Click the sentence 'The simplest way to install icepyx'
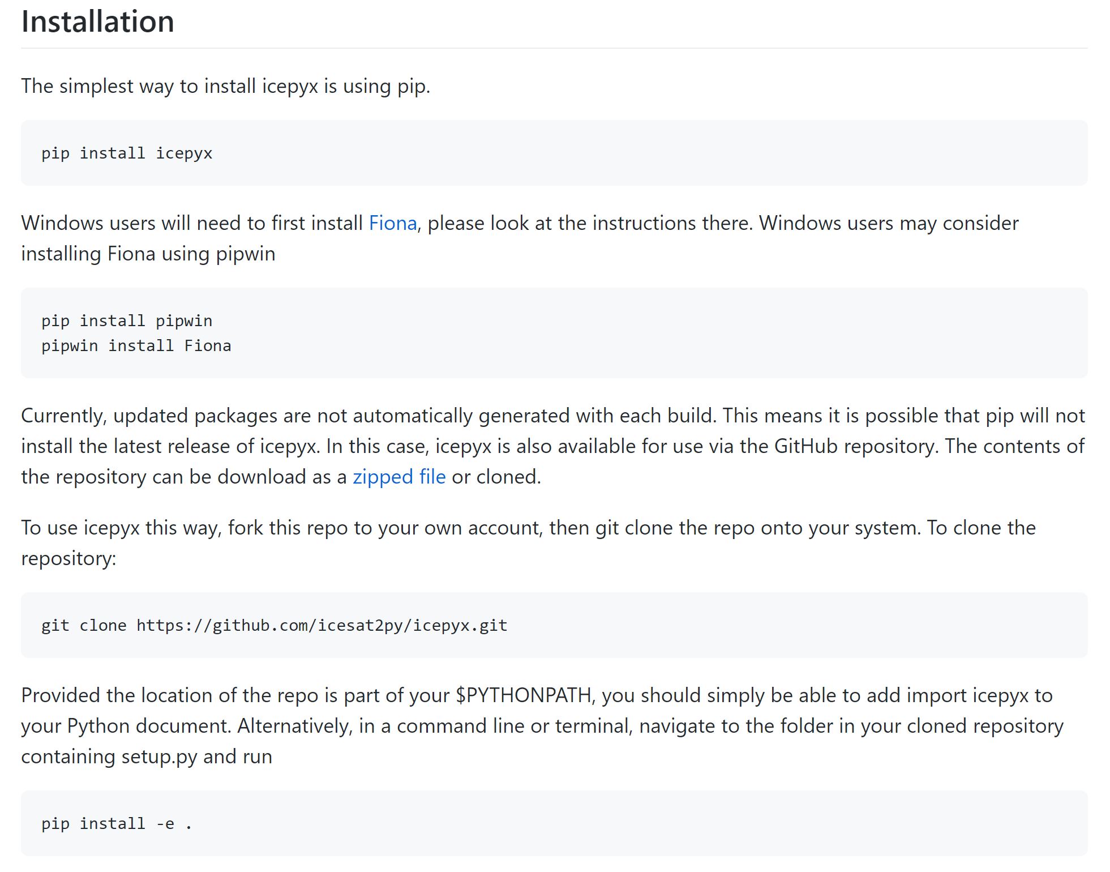 click(226, 86)
